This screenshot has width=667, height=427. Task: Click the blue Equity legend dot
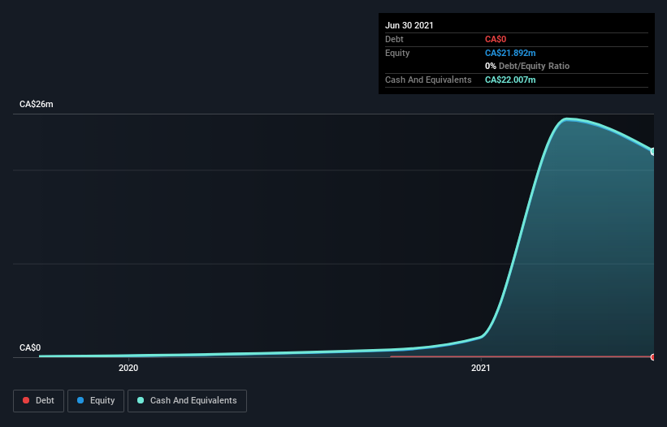[80, 400]
